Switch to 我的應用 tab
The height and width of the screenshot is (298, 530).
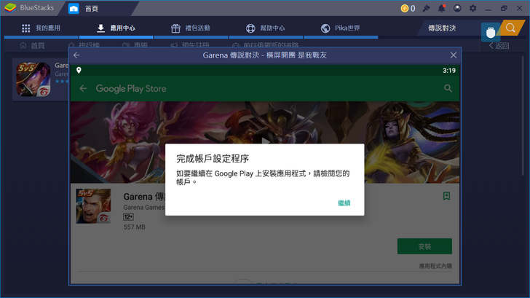(41, 28)
